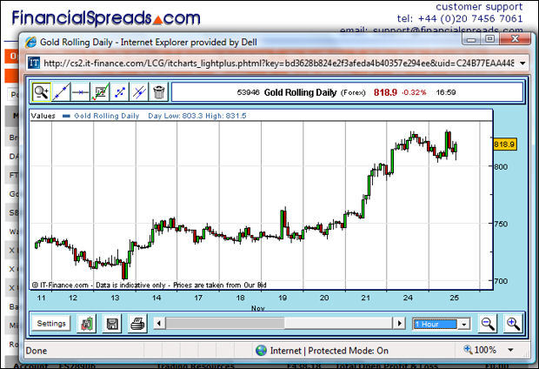The width and height of the screenshot is (539, 369).
Task: Zoom in using the plus magnifier
Action: tap(513, 324)
